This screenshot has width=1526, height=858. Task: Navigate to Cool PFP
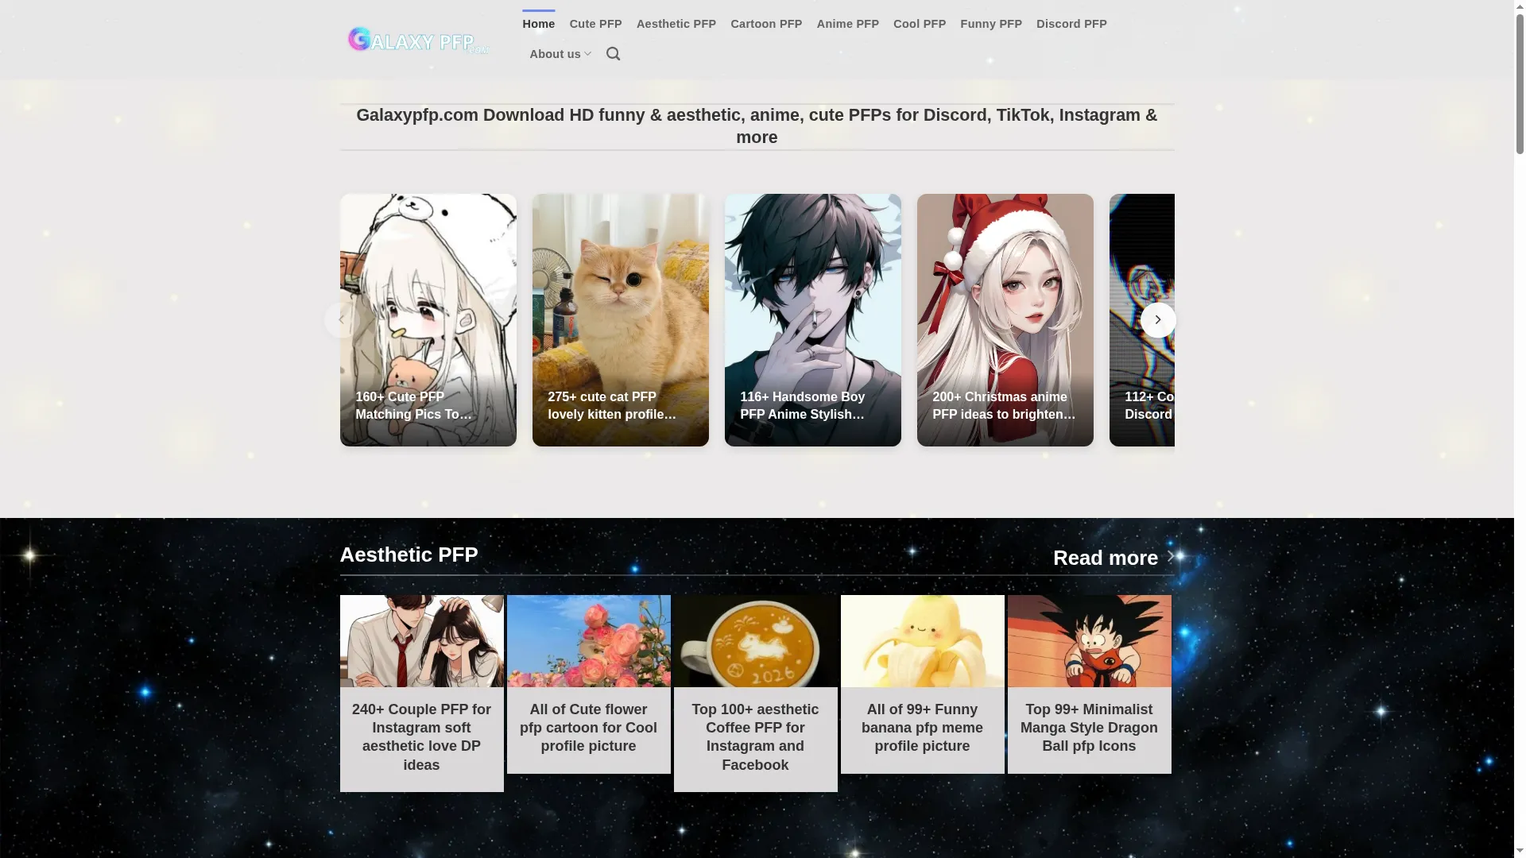coord(919,24)
